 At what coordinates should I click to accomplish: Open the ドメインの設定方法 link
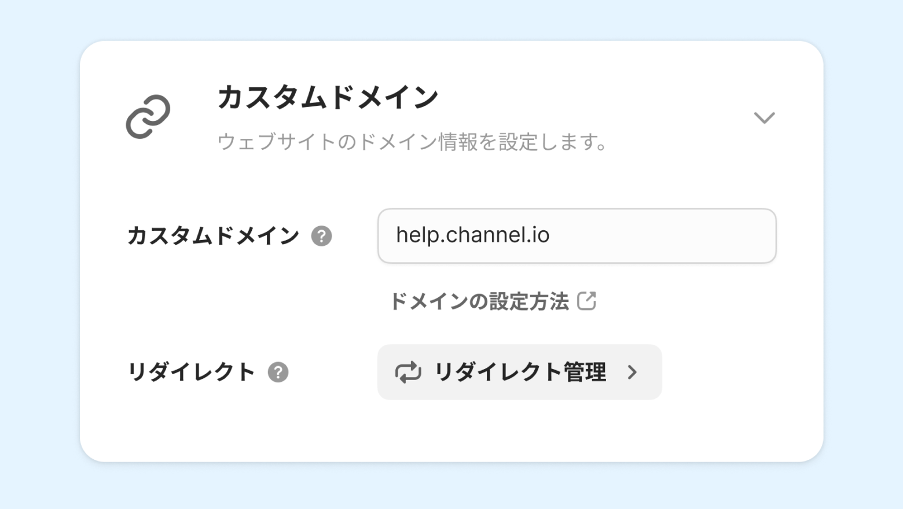pyautogui.click(x=480, y=301)
